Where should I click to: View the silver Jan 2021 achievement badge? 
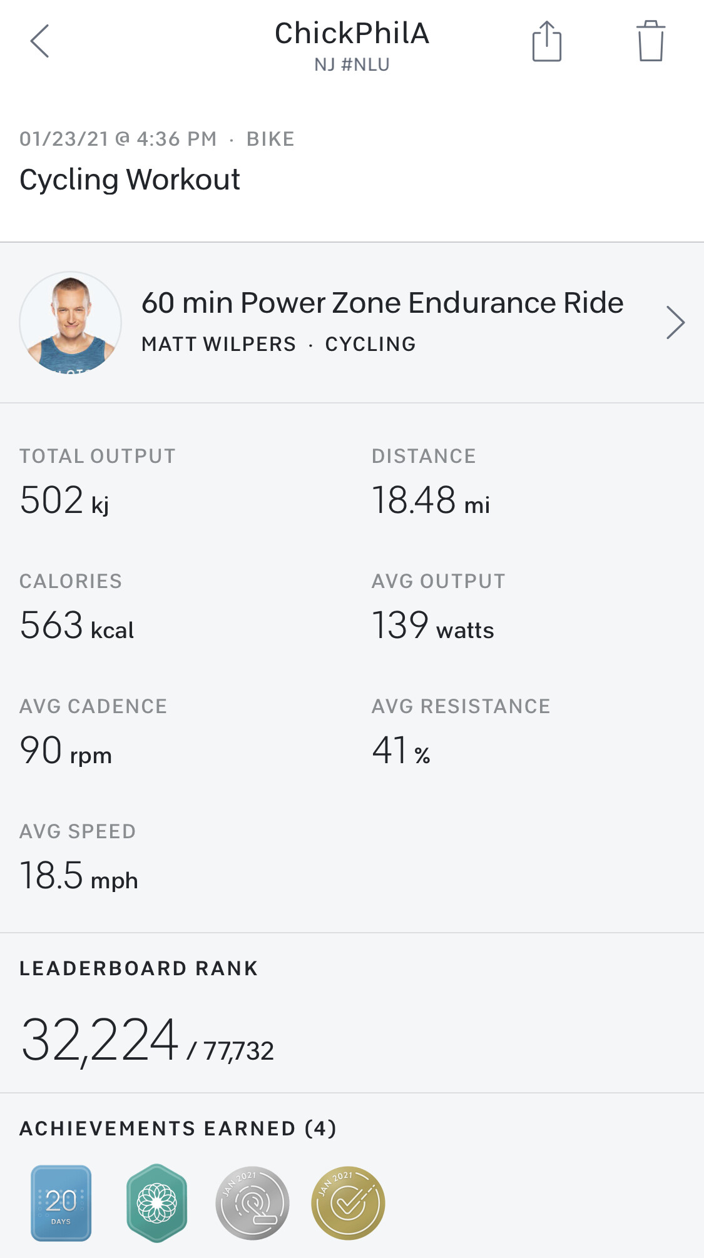(x=252, y=1202)
